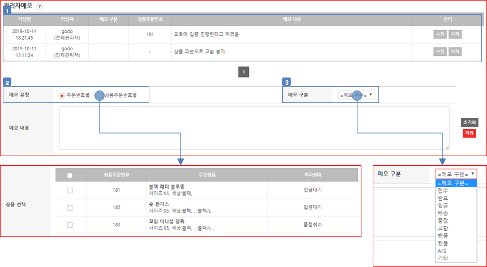Choose A/S in the dropdown list

[456, 251]
